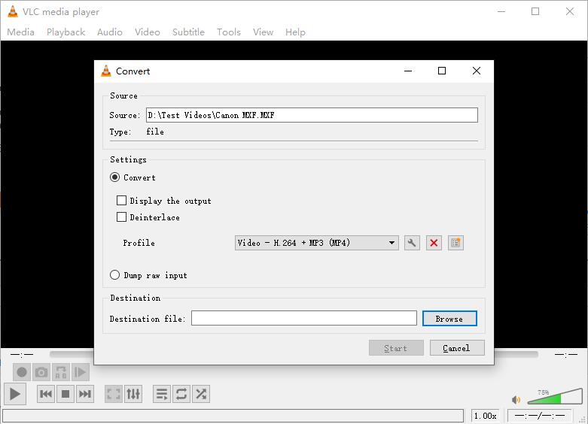Viewport: 588px width, 424px height.
Task: Click the frame-by-frame icon
Action: coord(81,372)
